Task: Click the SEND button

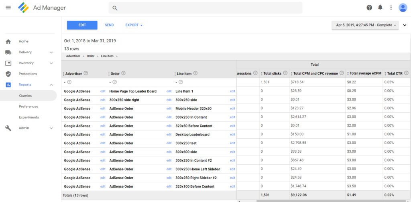Action: click(x=109, y=25)
